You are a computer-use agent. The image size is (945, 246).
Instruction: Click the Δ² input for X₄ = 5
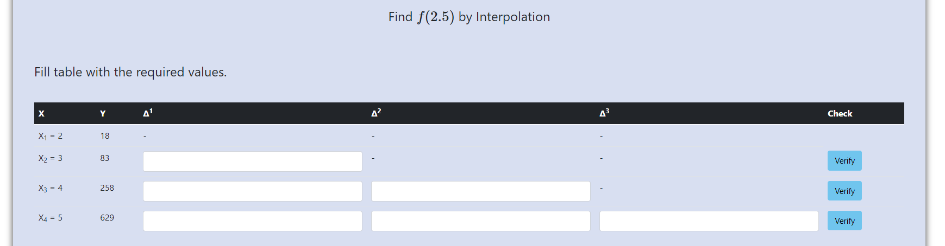480,221
